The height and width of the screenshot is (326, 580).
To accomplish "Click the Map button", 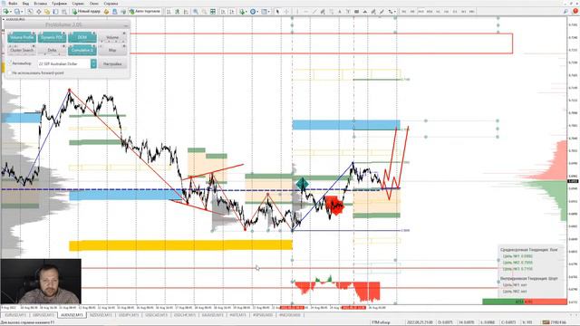I will 112,50.
